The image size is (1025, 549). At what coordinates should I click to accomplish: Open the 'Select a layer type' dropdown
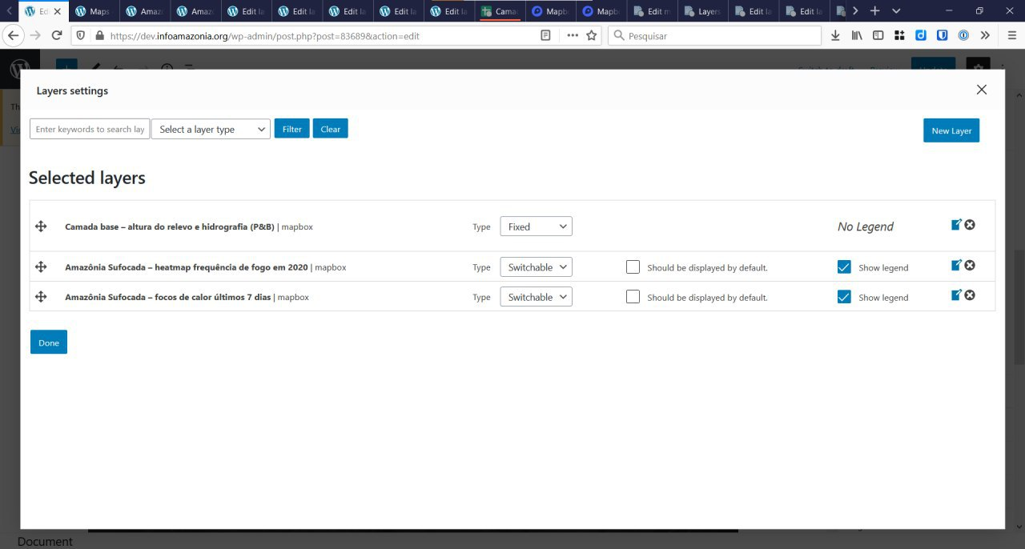point(211,129)
